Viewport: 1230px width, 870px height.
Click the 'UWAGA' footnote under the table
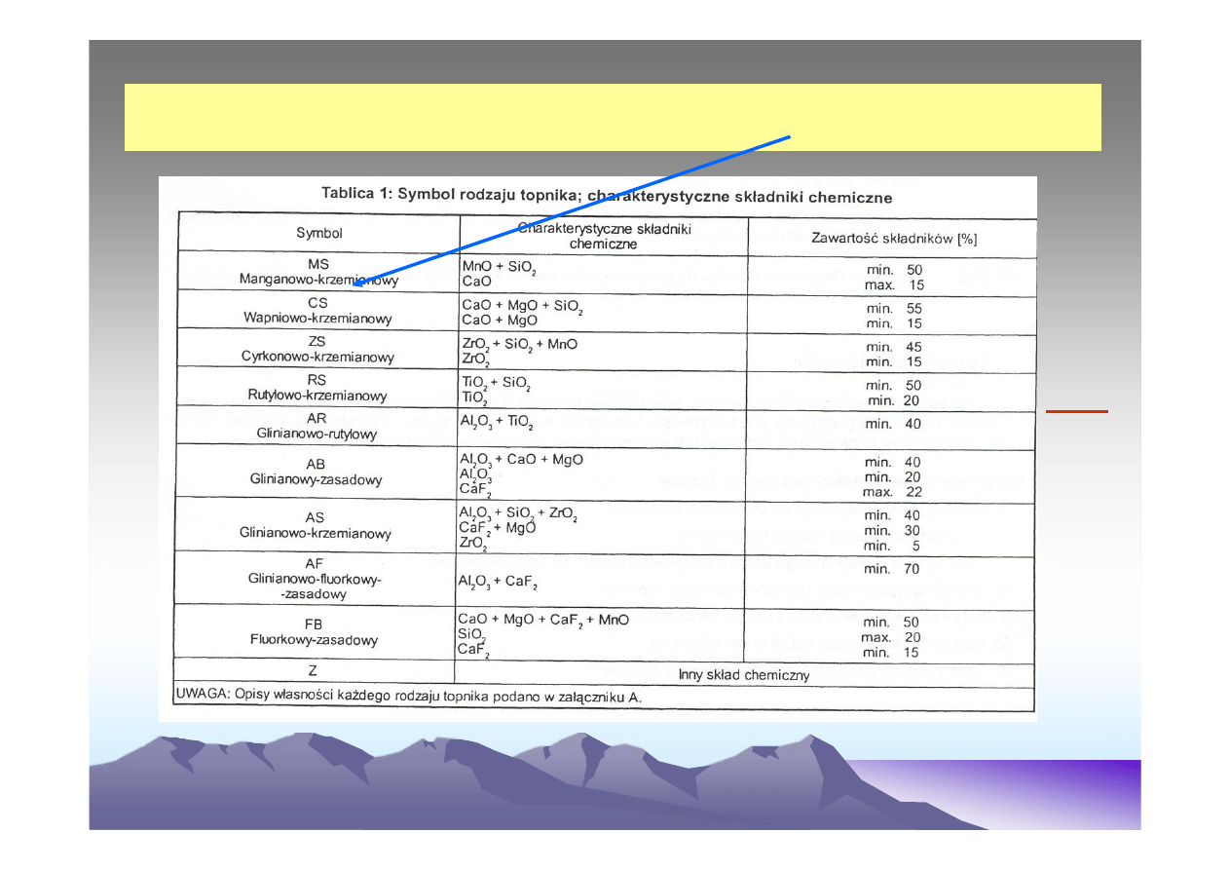(x=409, y=698)
